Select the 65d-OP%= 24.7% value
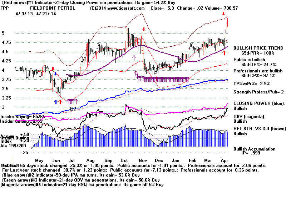Viewport: 286px width, 214px height. click(x=258, y=65)
